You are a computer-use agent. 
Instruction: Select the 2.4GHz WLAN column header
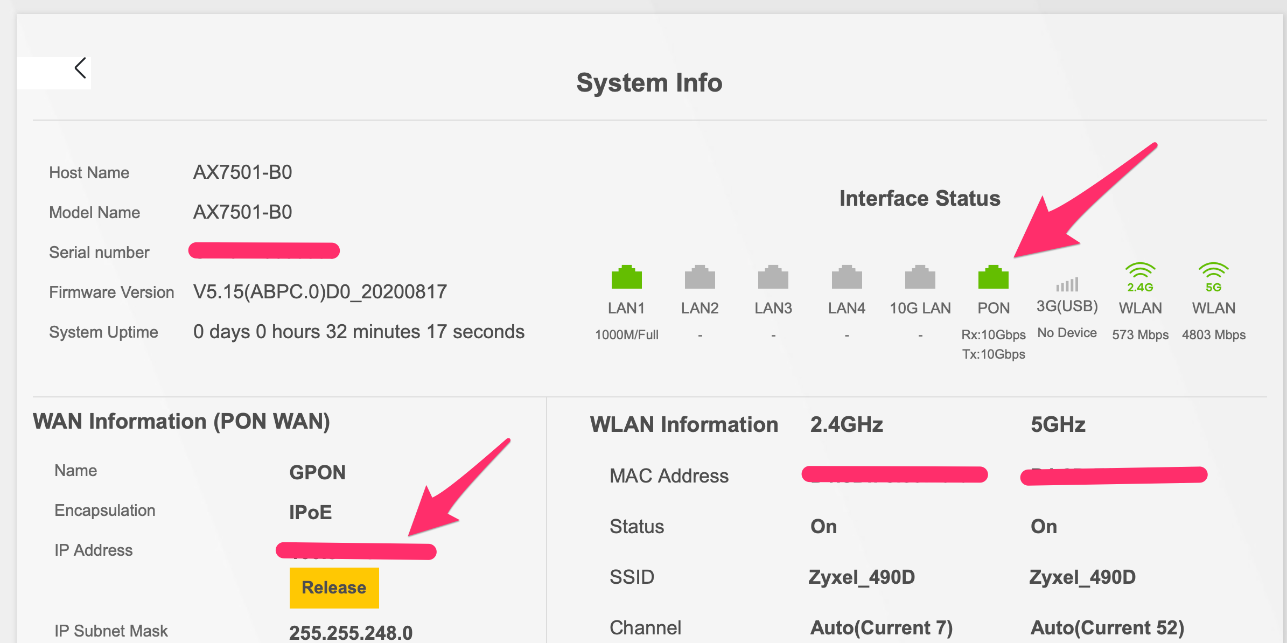coord(847,424)
